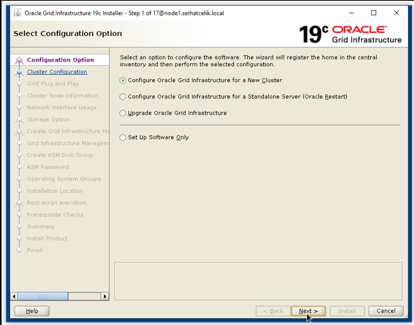Click sidebar scrollbar left arrow
Image resolution: width=414 pixels, height=325 pixels.
tap(14, 296)
